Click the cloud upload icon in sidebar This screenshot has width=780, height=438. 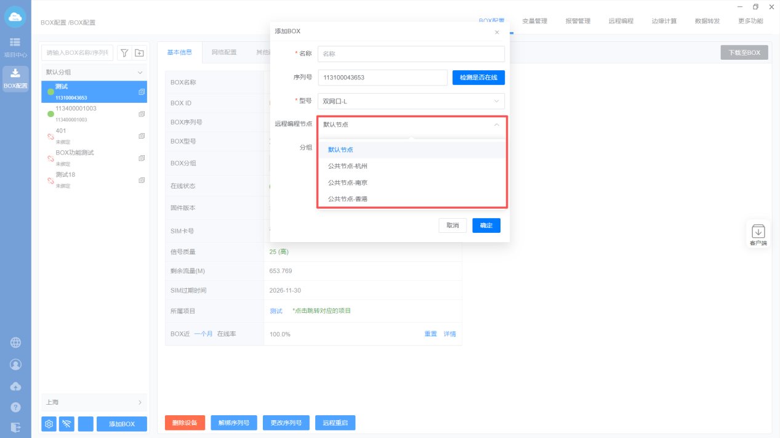[x=15, y=386]
